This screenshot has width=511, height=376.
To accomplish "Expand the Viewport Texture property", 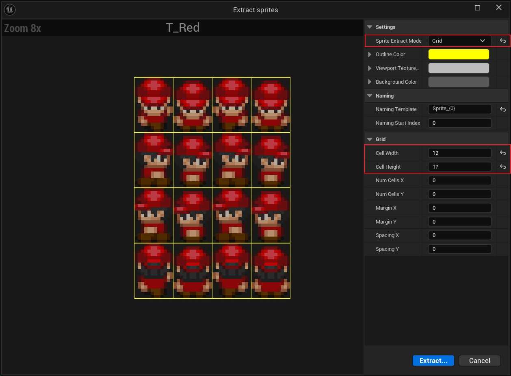I will click(x=369, y=68).
